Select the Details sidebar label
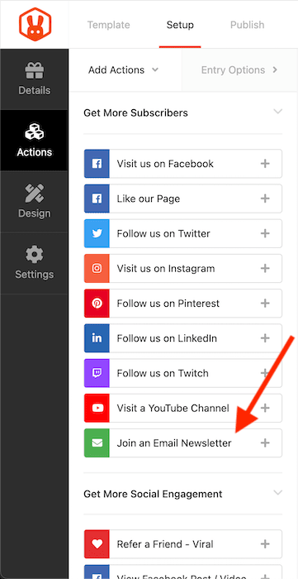 (x=34, y=90)
